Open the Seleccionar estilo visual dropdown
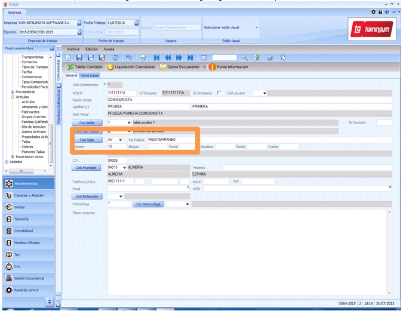The height and width of the screenshot is (311, 403). coord(257,27)
